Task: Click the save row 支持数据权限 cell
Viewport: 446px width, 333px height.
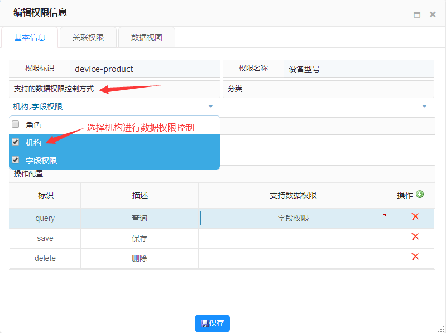Action: 293,238
